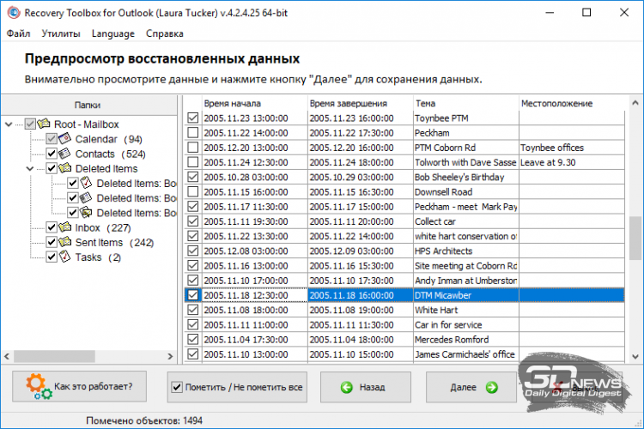Collapse the Deleted Items tree node
Screen dimensions: 644x429
(30, 168)
